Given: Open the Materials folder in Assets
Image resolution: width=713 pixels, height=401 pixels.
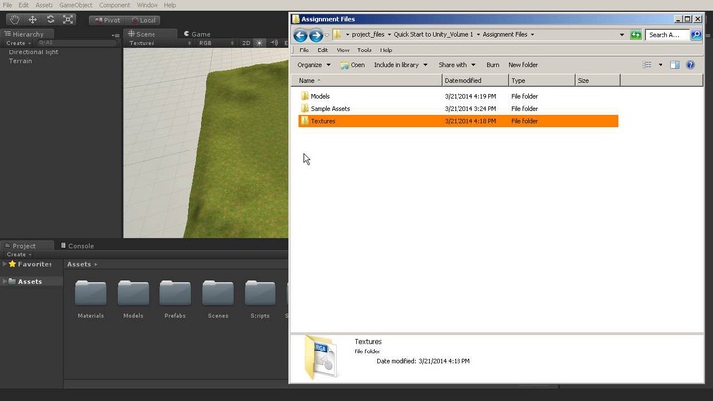Looking at the screenshot, I should [90, 296].
